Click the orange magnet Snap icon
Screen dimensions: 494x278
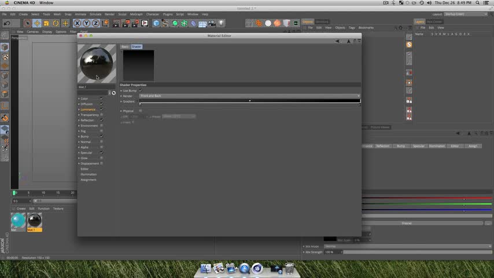[x=5, y=118]
